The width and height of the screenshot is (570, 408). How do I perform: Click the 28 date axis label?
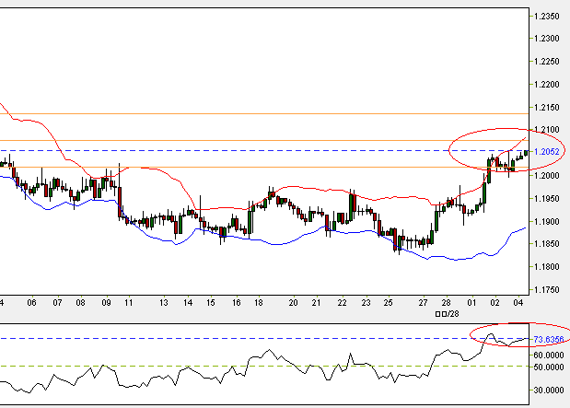tap(446, 302)
